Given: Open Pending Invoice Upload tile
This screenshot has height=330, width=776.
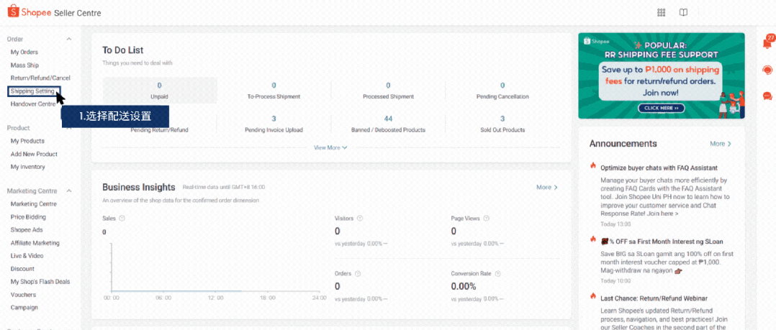Looking at the screenshot, I should (274, 124).
